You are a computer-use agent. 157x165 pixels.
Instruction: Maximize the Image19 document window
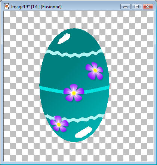pyautogui.click(x=137, y=6)
